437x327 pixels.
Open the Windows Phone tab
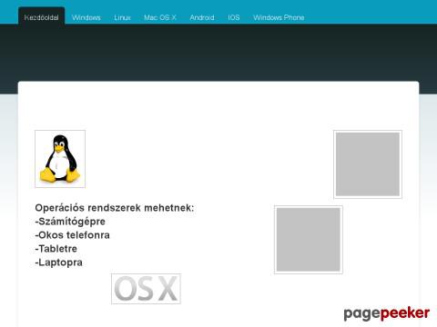[x=279, y=17]
